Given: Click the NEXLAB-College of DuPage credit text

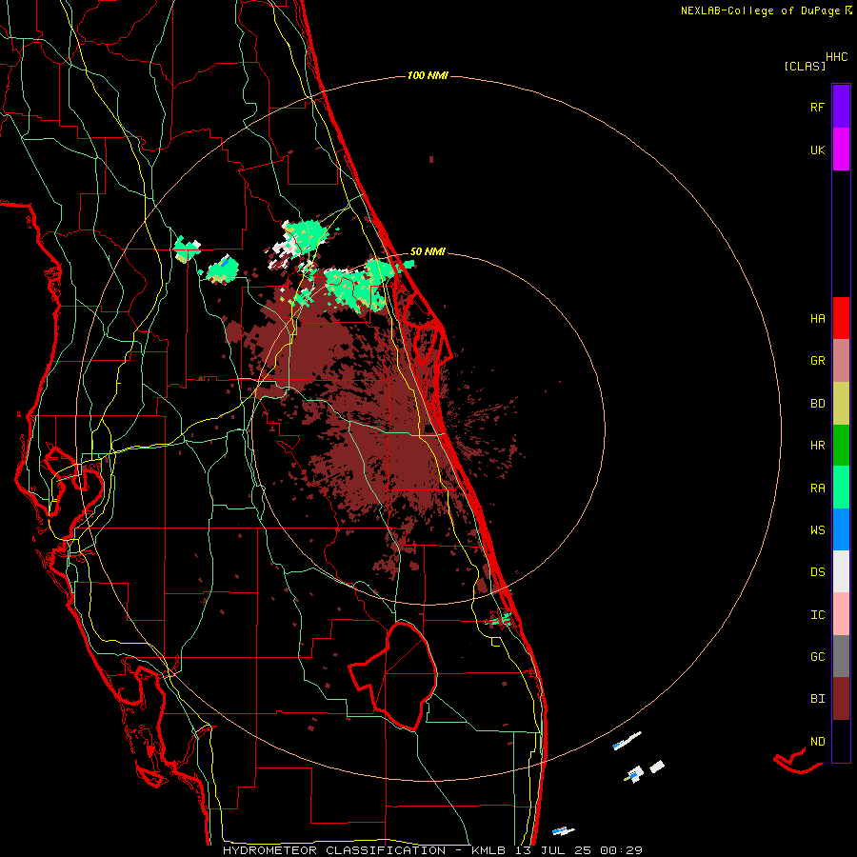Looking at the screenshot, I should click(x=767, y=10).
